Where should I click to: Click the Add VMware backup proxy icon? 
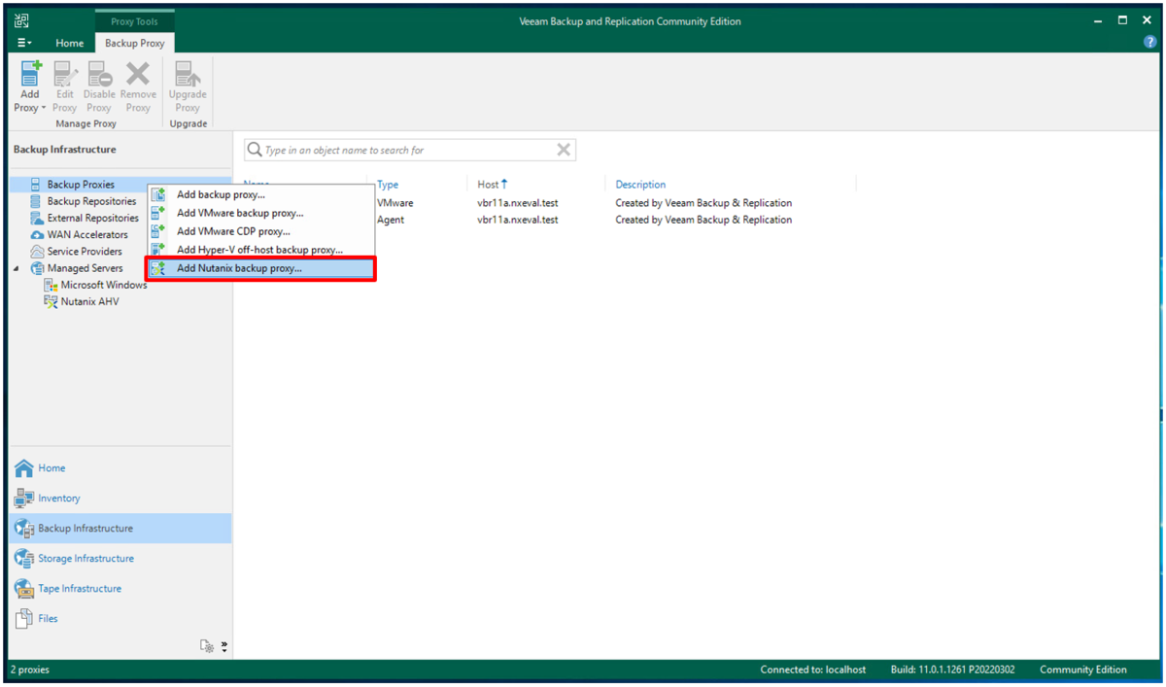[x=158, y=213]
